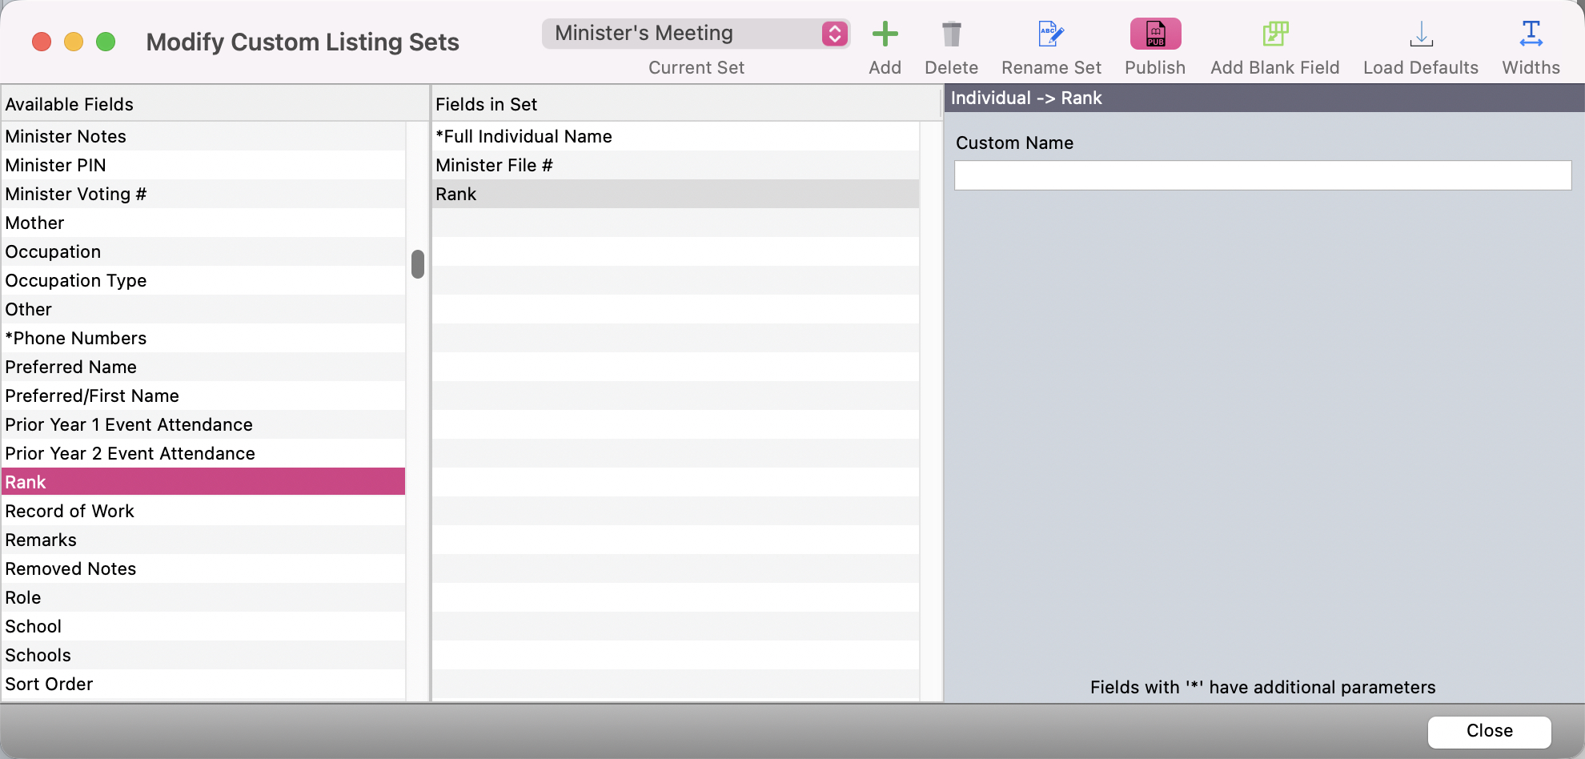
Task: Select Remarks in Available Fields
Action: click(203, 540)
